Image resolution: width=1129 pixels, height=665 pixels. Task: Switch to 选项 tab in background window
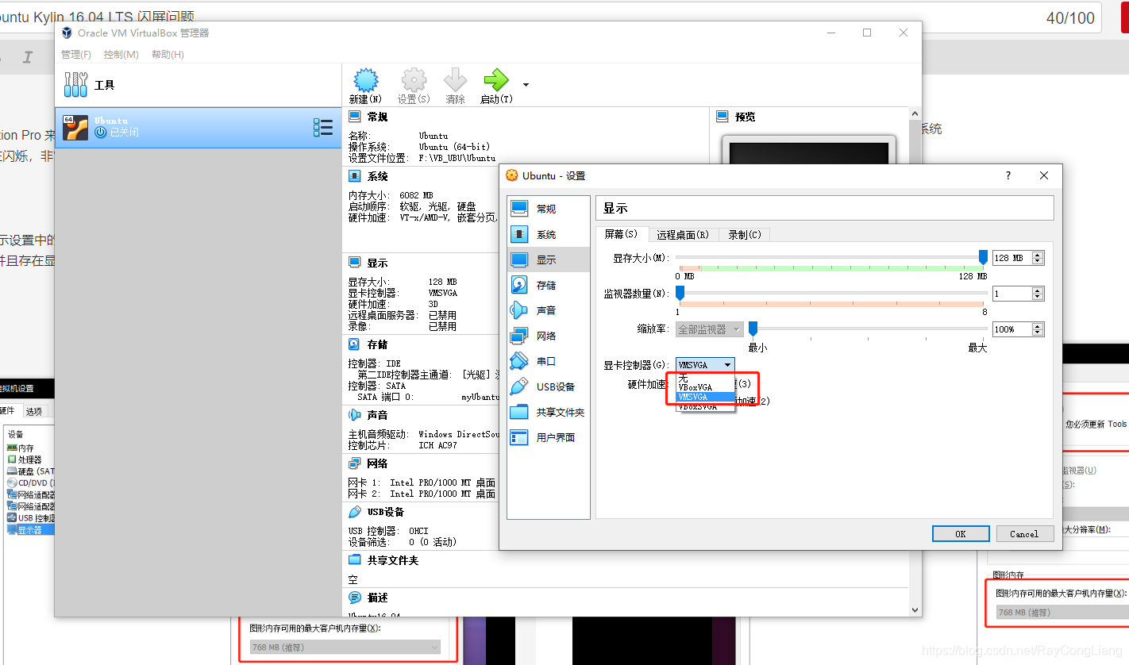click(x=34, y=411)
